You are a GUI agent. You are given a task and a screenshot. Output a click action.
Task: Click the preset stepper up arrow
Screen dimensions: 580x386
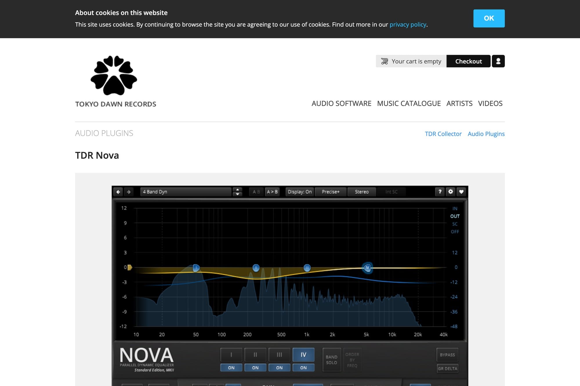coord(238,190)
